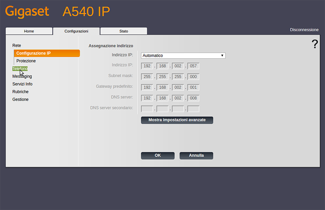Click the Annulla button
Screen dimensions: 325x210
(x=196, y=156)
